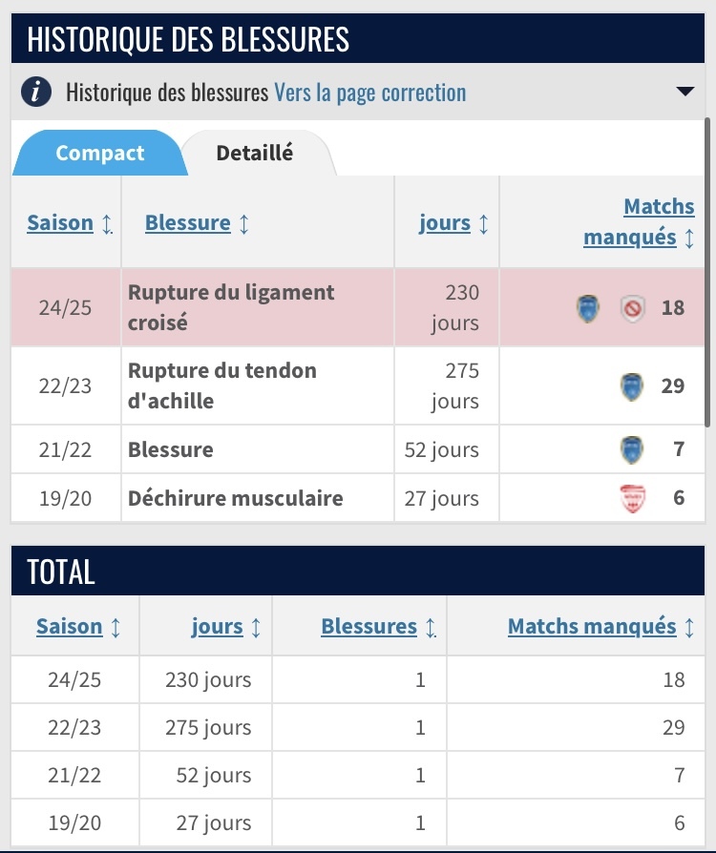Click the vertical scrollbar of the injury table
The image size is (716, 853).
click(707, 272)
